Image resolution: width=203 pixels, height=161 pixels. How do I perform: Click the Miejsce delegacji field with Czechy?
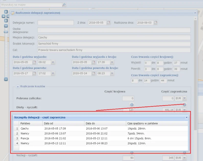click(114, 37)
